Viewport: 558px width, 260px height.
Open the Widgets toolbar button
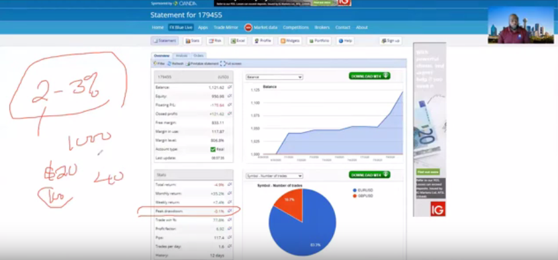pos(290,41)
